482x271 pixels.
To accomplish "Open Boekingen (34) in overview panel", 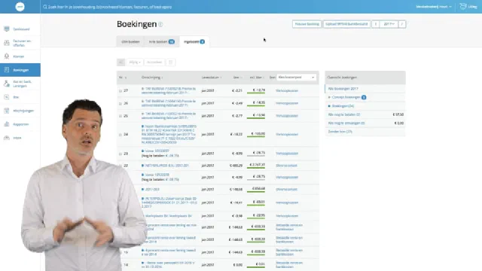I will [x=343, y=106].
